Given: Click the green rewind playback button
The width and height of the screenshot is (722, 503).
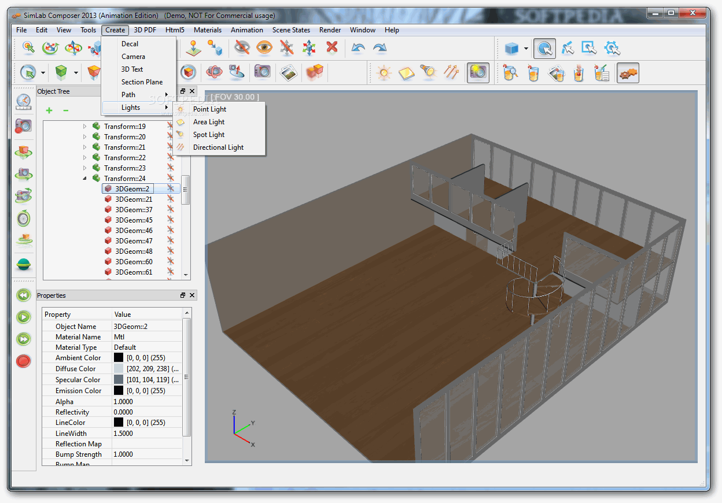Looking at the screenshot, I should [x=23, y=295].
